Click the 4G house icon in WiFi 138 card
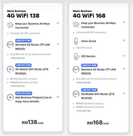Screen dimensions: 133x136 coord(10,25)
